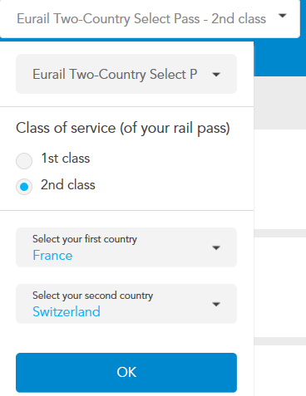
Task: Click the 'Class of service (of your rail pass)' heading
Action: click(123, 128)
